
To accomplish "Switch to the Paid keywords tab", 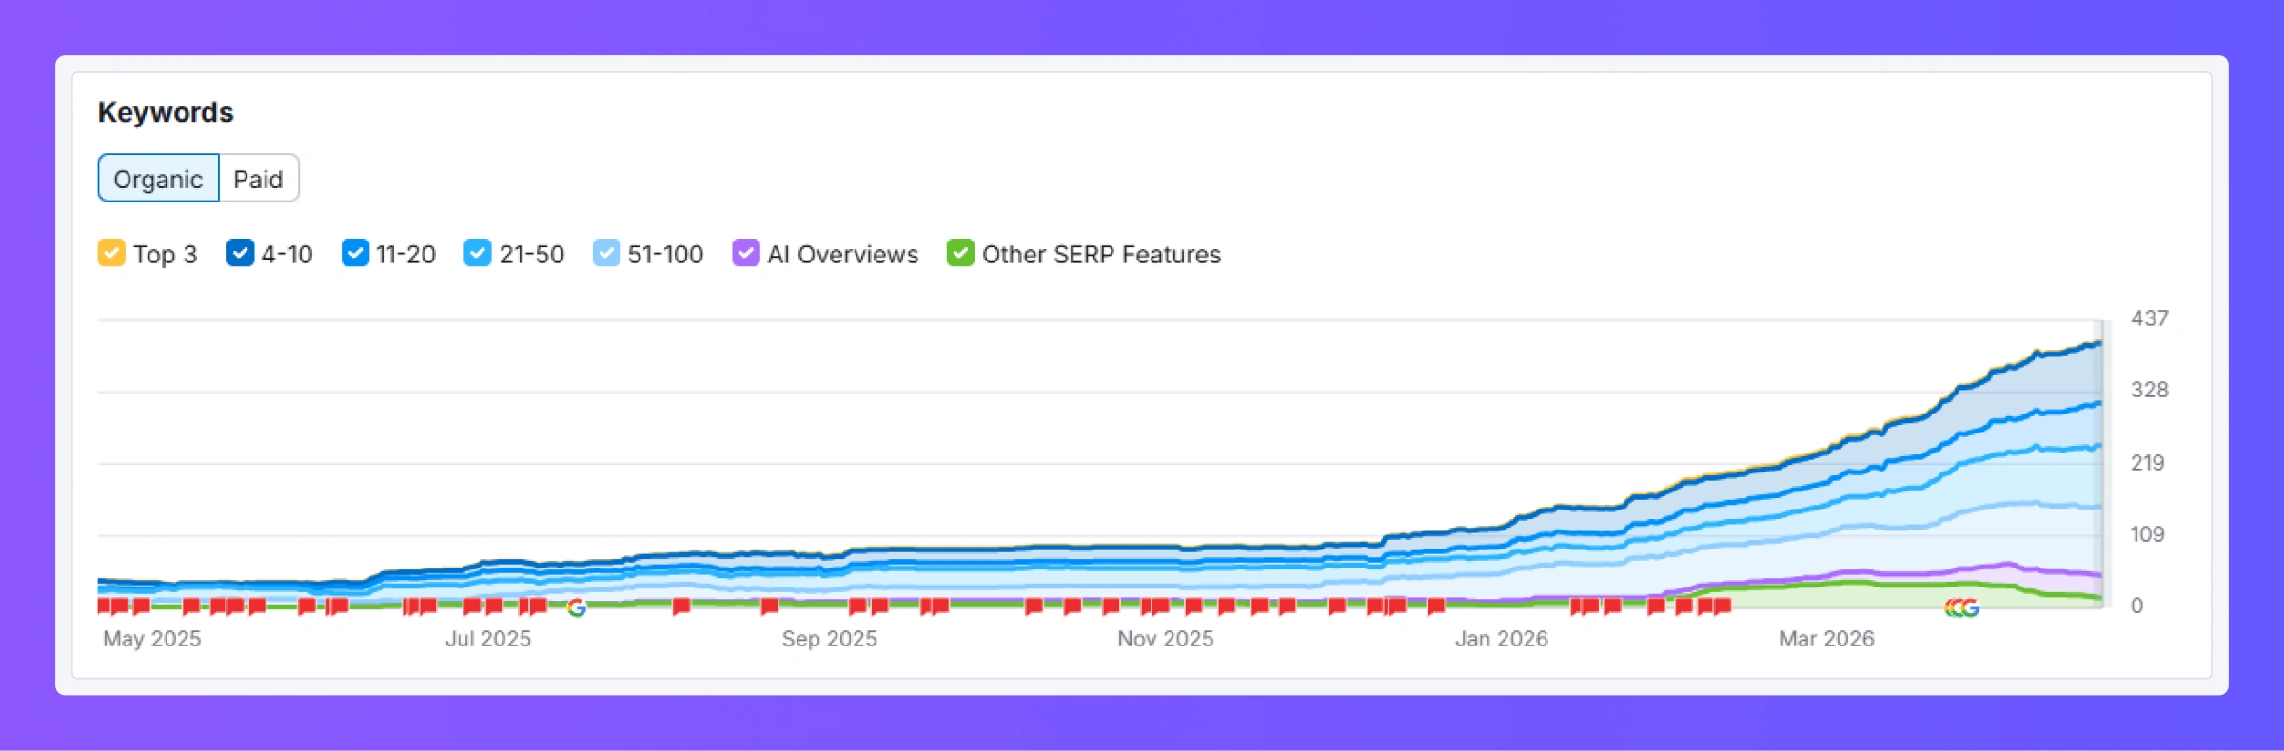I will point(259,179).
